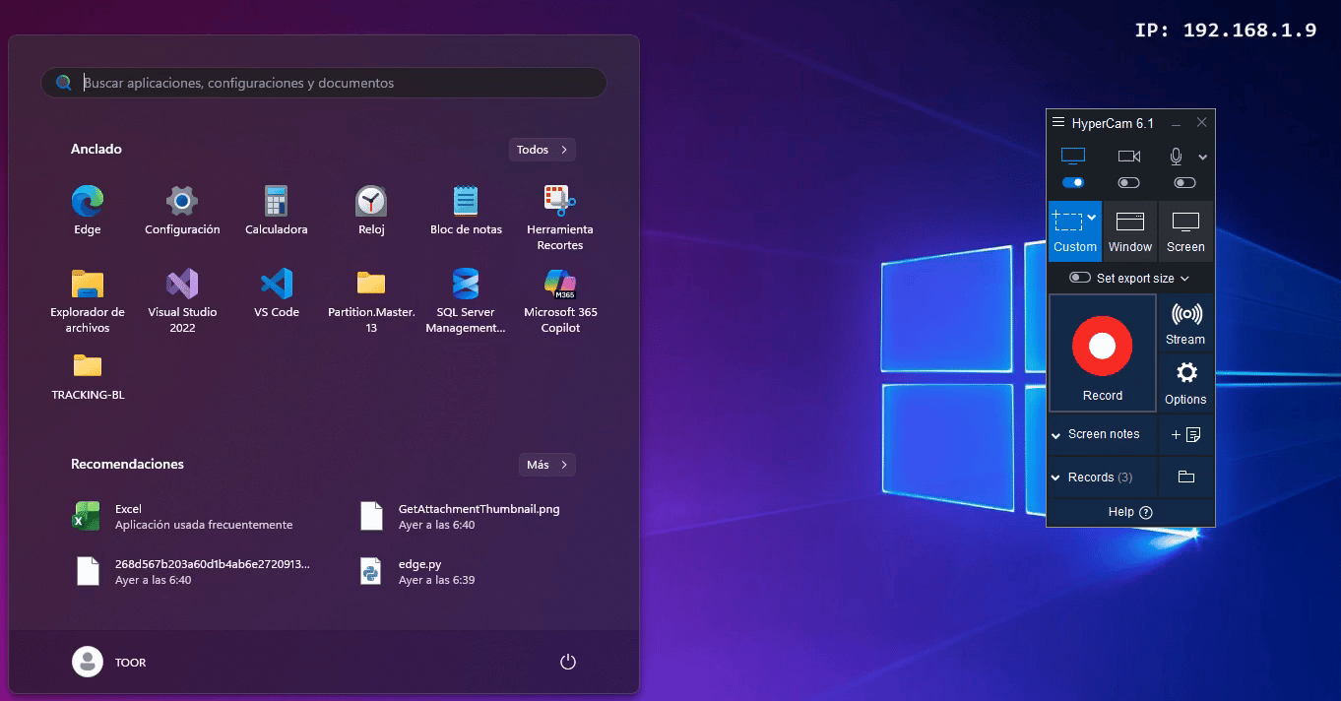The width and height of the screenshot is (1341, 701).
Task: Open the records folder icon
Action: [1185, 478]
